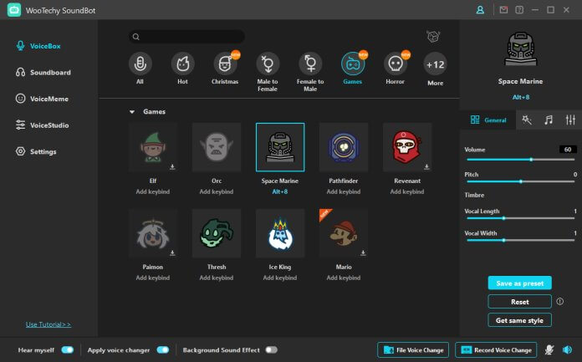Choose the Mario voice
582x362 pixels.
(x=344, y=233)
